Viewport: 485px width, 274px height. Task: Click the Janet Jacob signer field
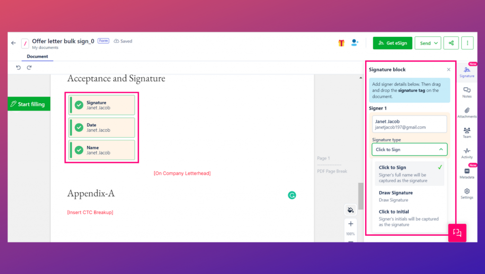(409, 124)
